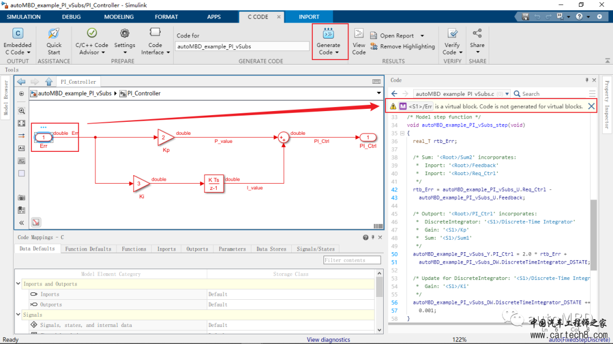Switch to the DEBUG tab

click(x=71, y=17)
